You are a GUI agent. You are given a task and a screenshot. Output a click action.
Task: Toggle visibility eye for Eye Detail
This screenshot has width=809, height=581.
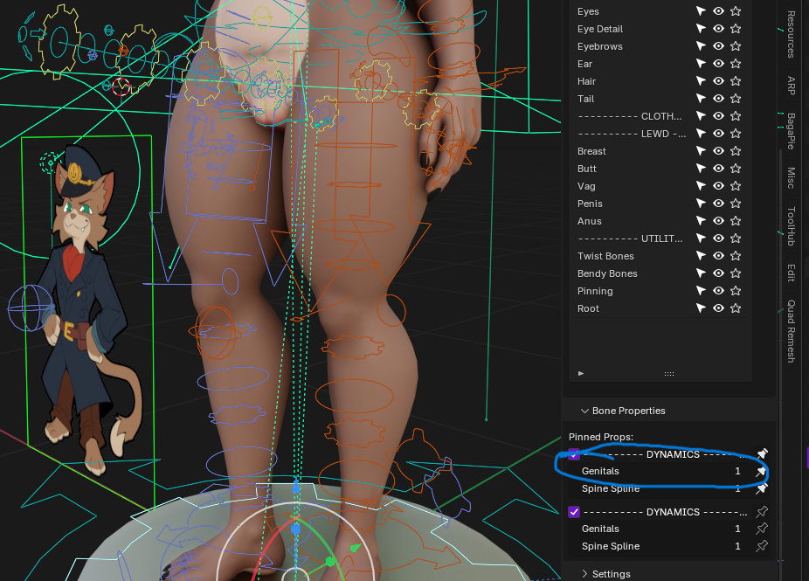coord(718,28)
